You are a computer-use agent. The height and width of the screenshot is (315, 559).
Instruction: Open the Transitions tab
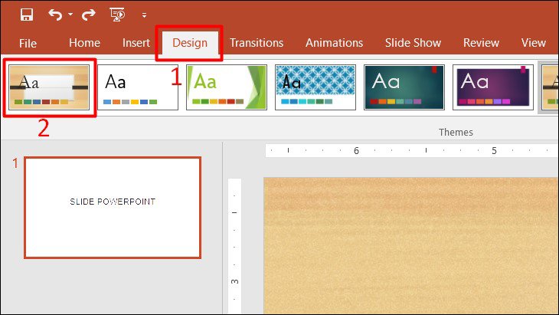257,43
